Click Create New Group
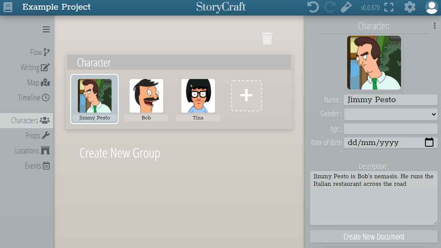This screenshot has height=248, width=441. pyautogui.click(x=120, y=153)
